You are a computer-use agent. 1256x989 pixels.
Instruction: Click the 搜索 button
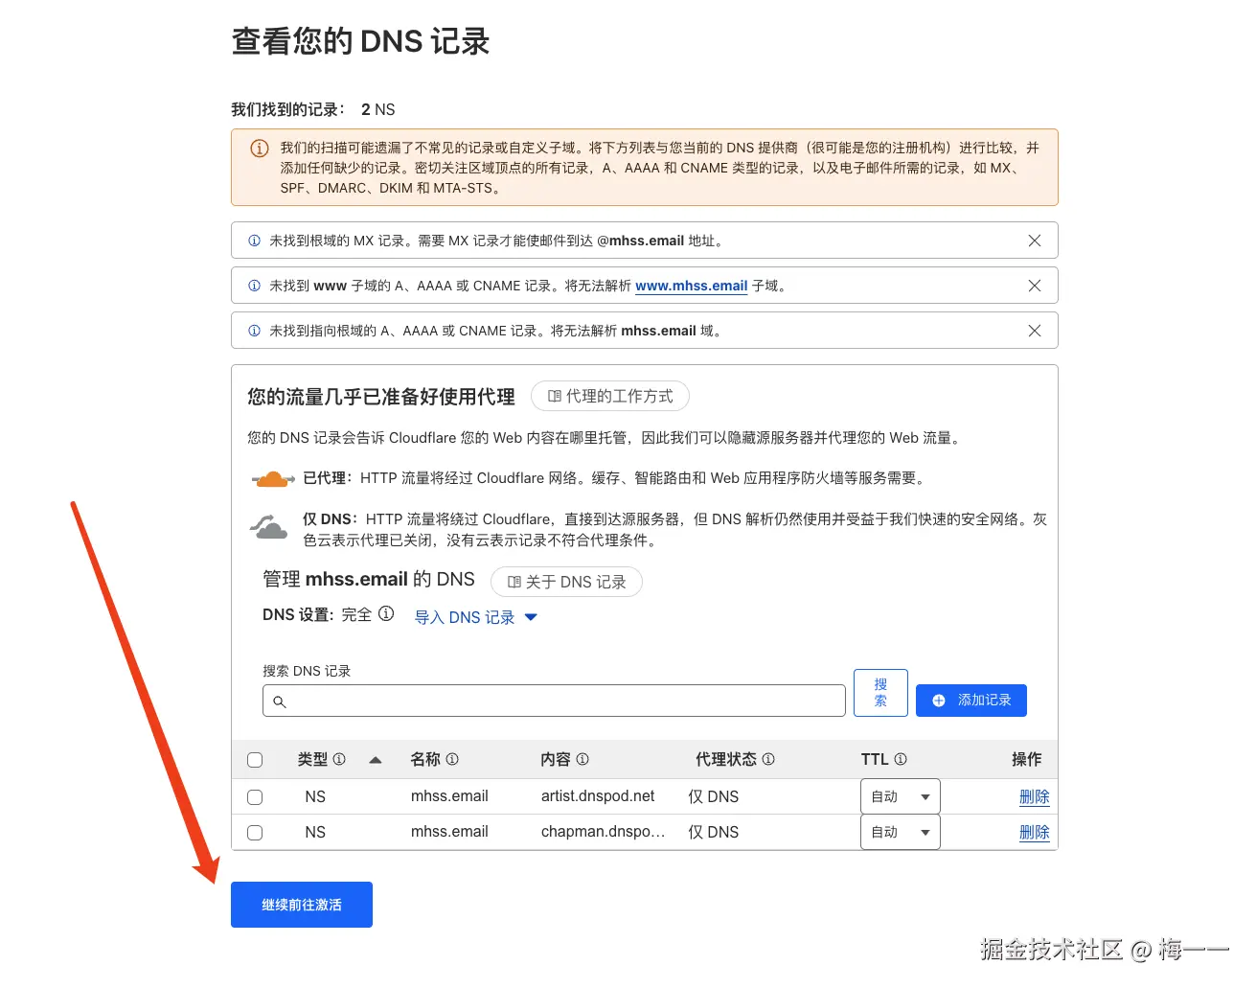[x=880, y=693]
